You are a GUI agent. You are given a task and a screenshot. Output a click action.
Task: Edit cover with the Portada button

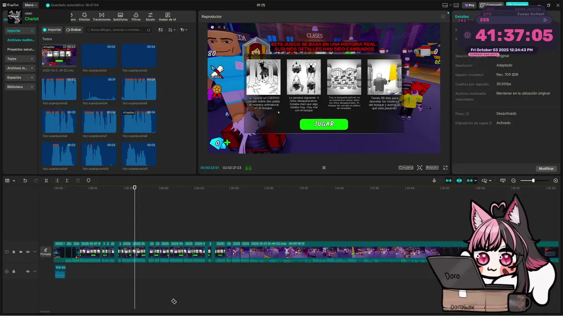46,251
